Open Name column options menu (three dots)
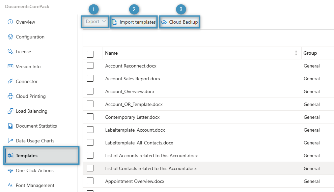The height and width of the screenshot is (192, 334). point(296,53)
